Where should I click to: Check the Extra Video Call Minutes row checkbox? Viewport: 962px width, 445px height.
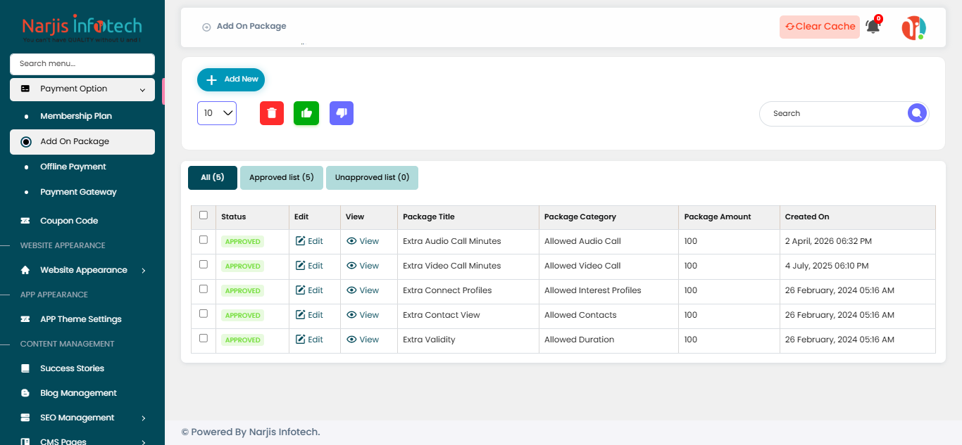point(204,264)
